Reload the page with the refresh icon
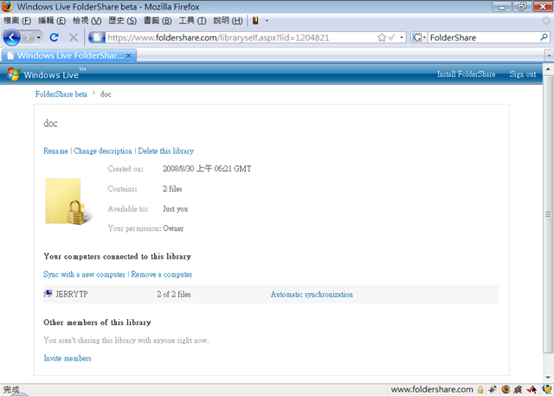 click(54, 37)
